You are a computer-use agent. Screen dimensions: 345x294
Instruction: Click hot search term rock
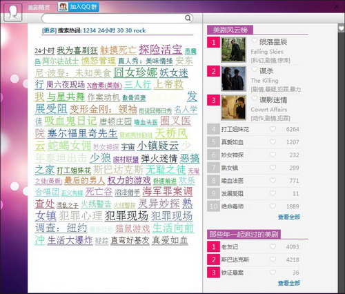139,30
